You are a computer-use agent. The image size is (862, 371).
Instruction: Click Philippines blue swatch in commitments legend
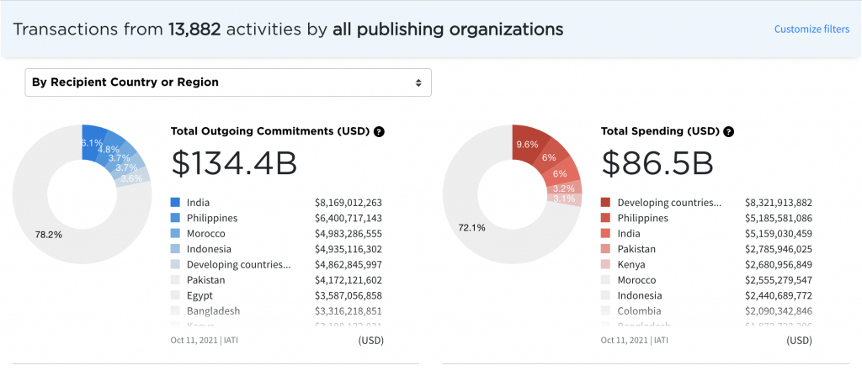175,218
